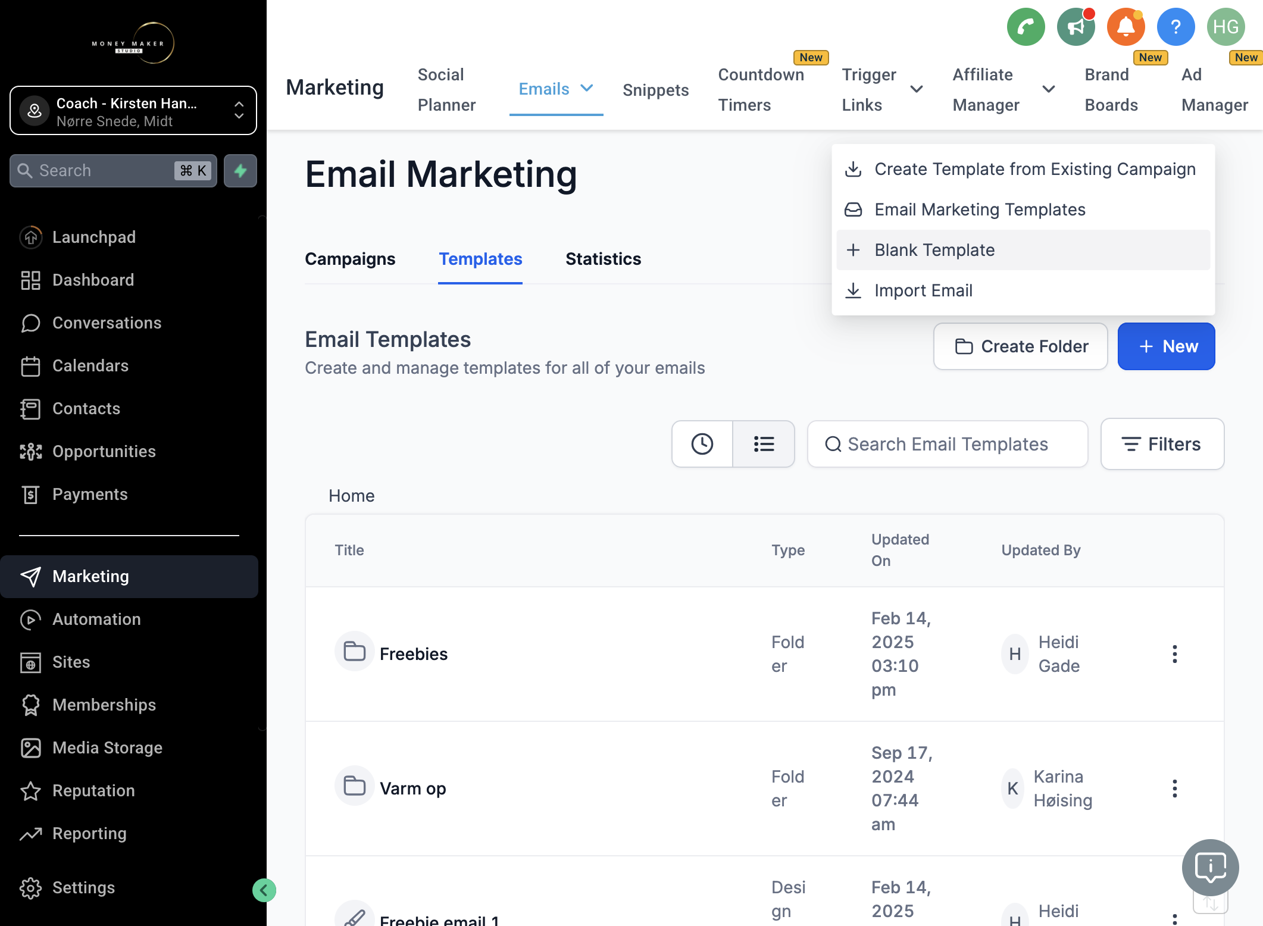Click the green lightning quick actions button
Screen dimensions: 1263x926
[240, 171]
